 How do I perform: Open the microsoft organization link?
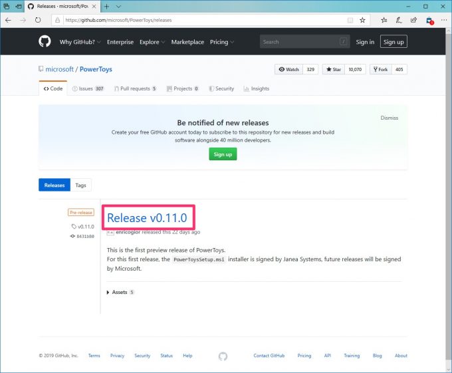[59, 69]
